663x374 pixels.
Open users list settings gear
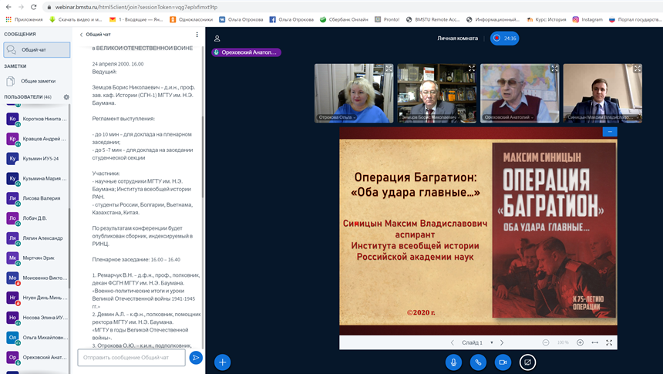point(66,97)
